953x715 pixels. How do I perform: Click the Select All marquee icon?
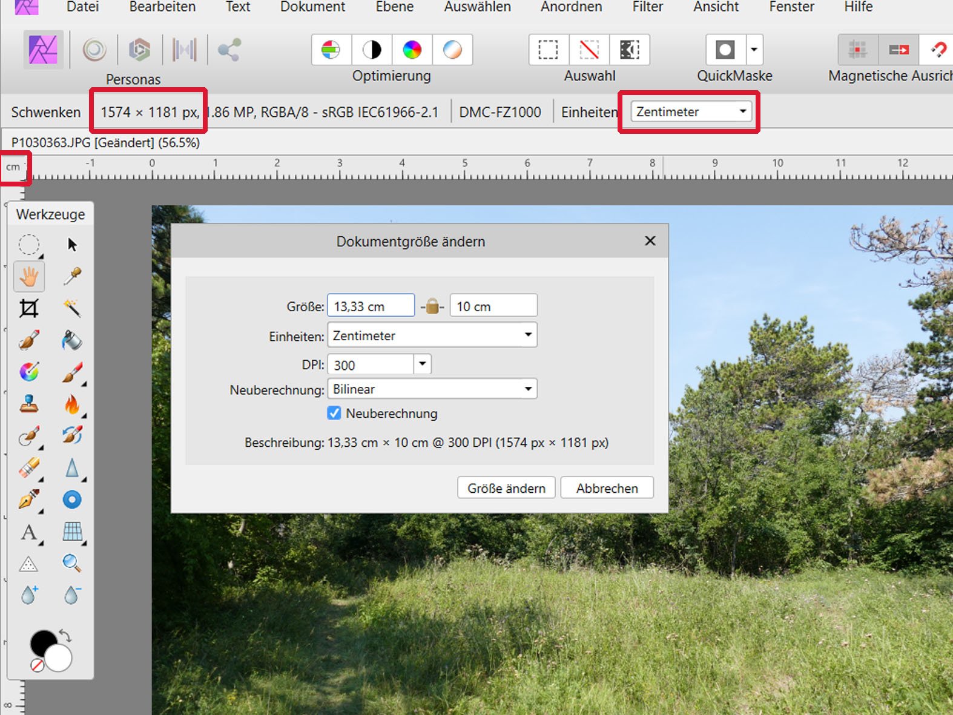549,50
